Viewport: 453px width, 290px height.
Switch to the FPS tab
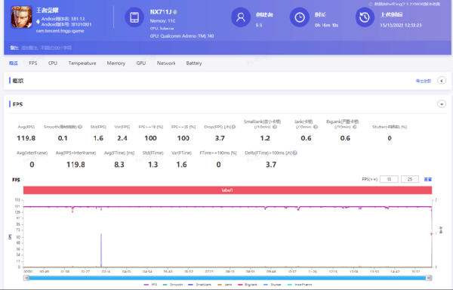(x=33, y=63)
